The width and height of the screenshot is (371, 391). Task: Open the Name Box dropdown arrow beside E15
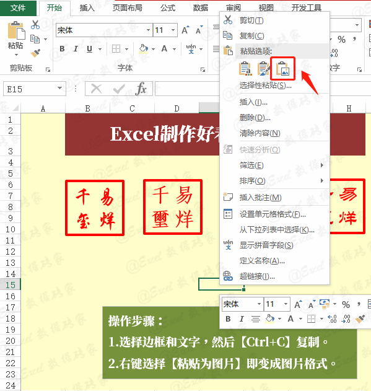pos(59,88)
